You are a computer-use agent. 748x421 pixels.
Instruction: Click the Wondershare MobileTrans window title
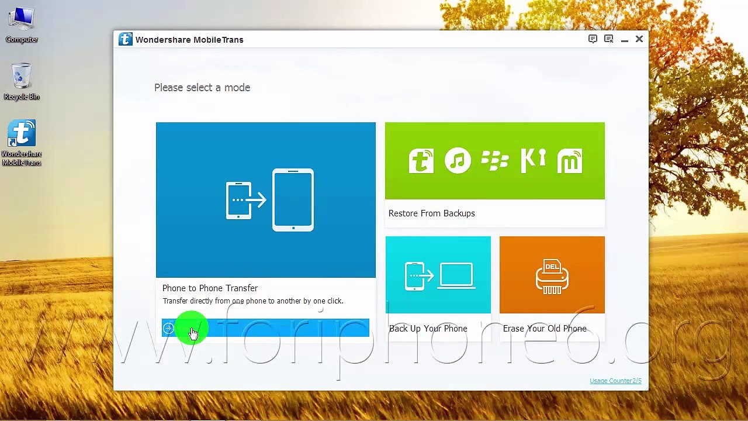coord(189,40)
